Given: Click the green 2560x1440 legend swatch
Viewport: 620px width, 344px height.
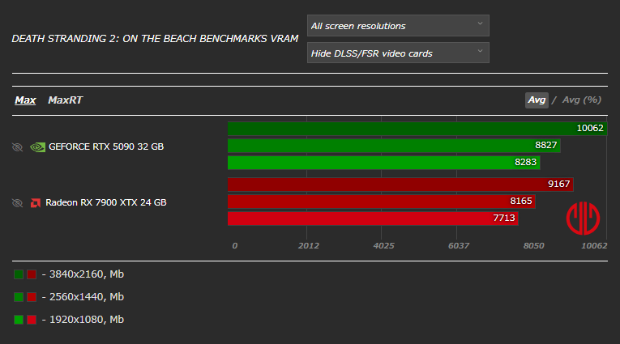Looking at the screenshot, I should 19,297.
